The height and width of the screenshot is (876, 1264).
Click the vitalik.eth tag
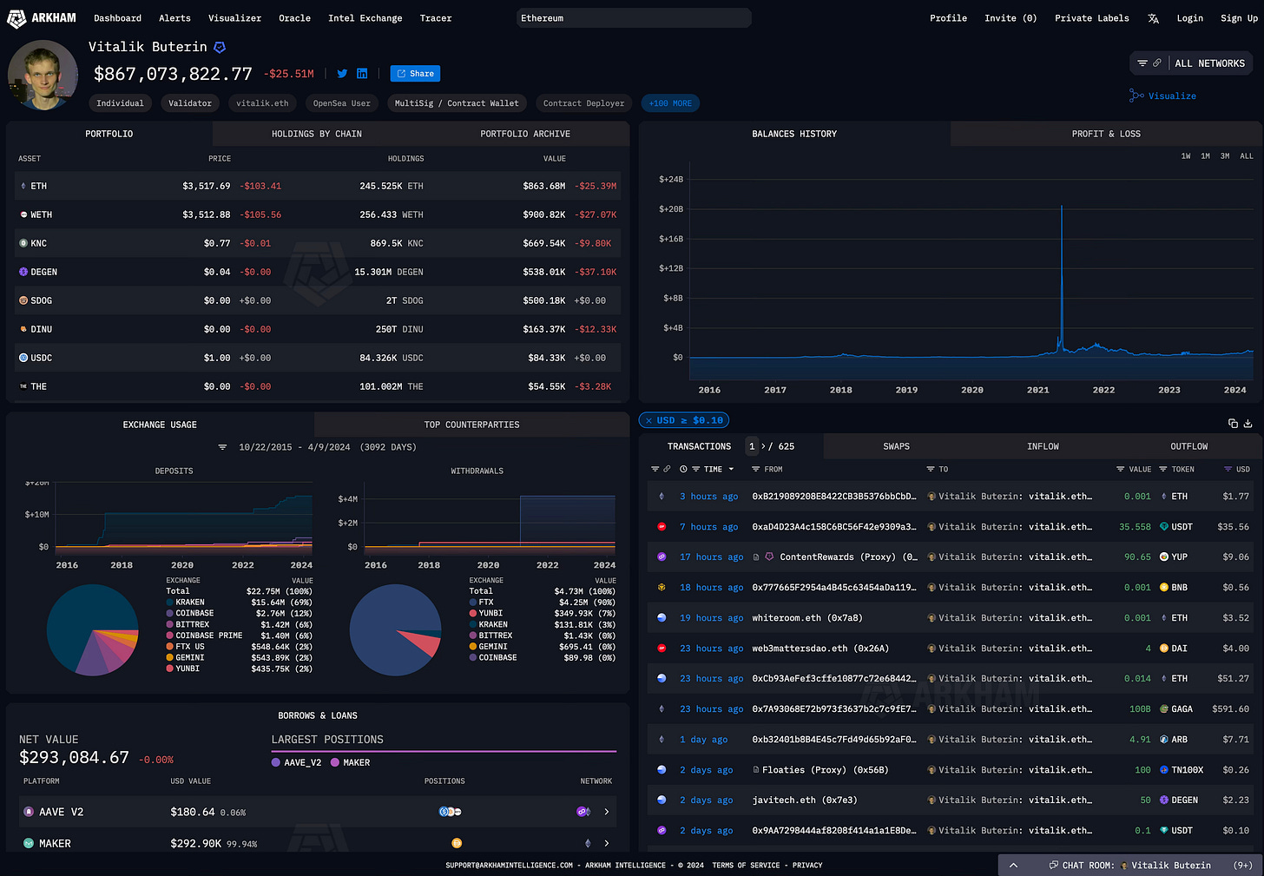262,103
